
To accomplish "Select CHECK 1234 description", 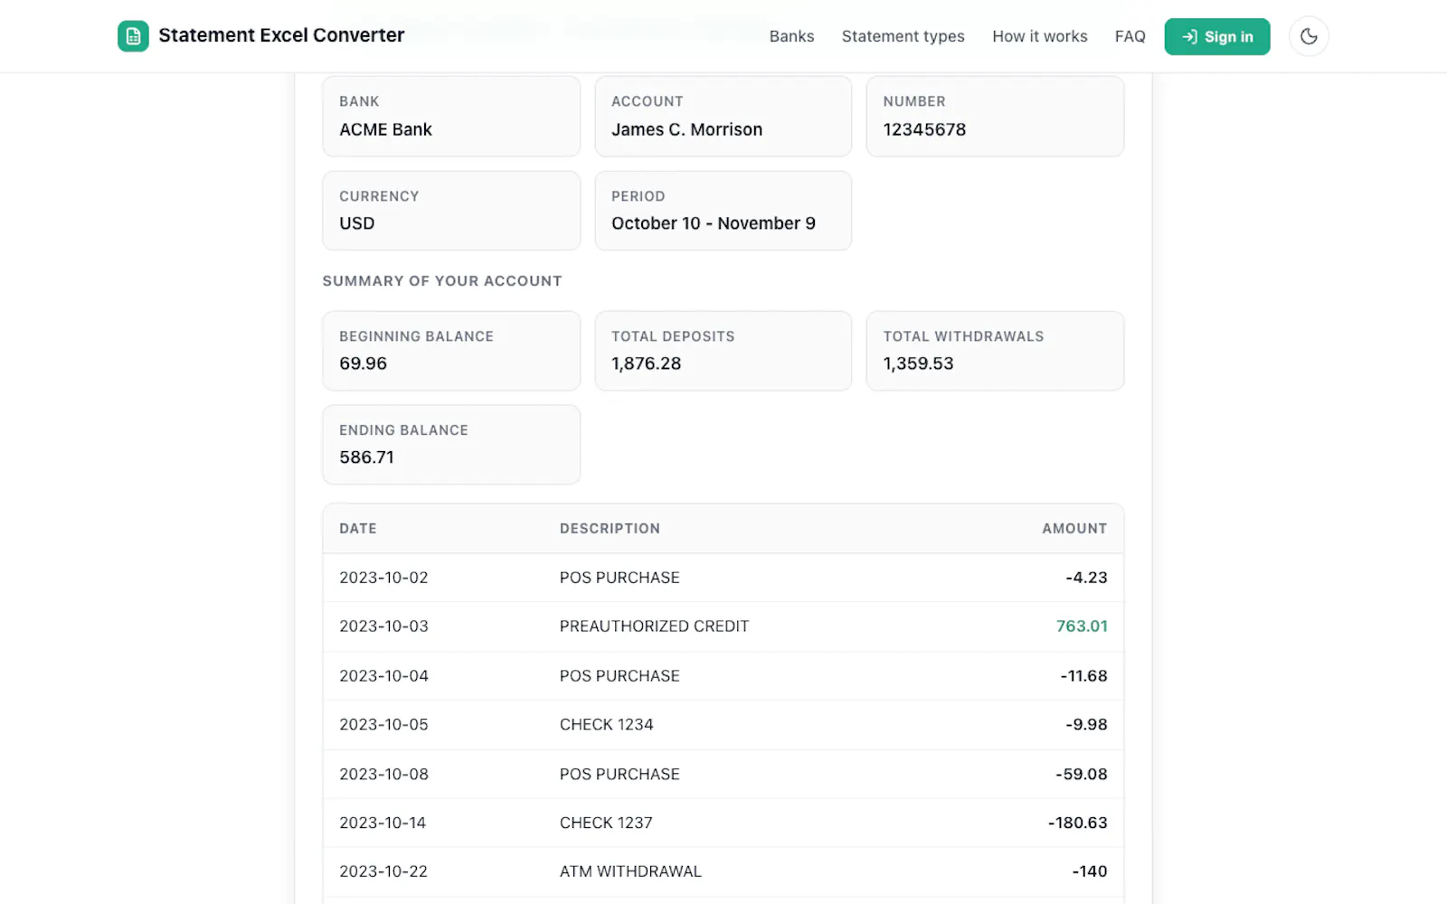I will pyautogui.click(x=606, y=725).
